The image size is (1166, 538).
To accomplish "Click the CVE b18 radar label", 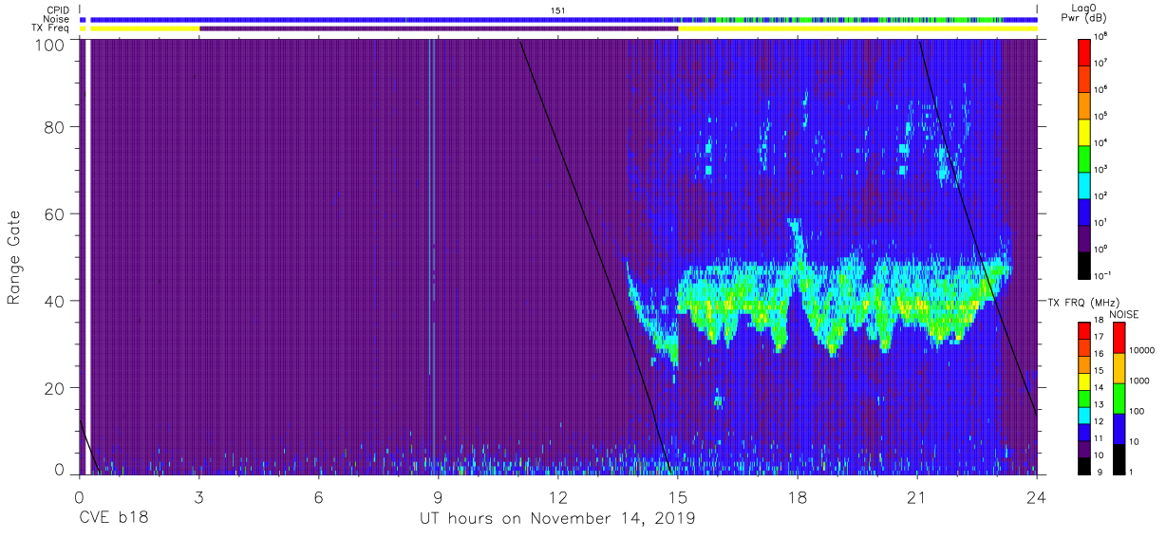I will point(113,519).
